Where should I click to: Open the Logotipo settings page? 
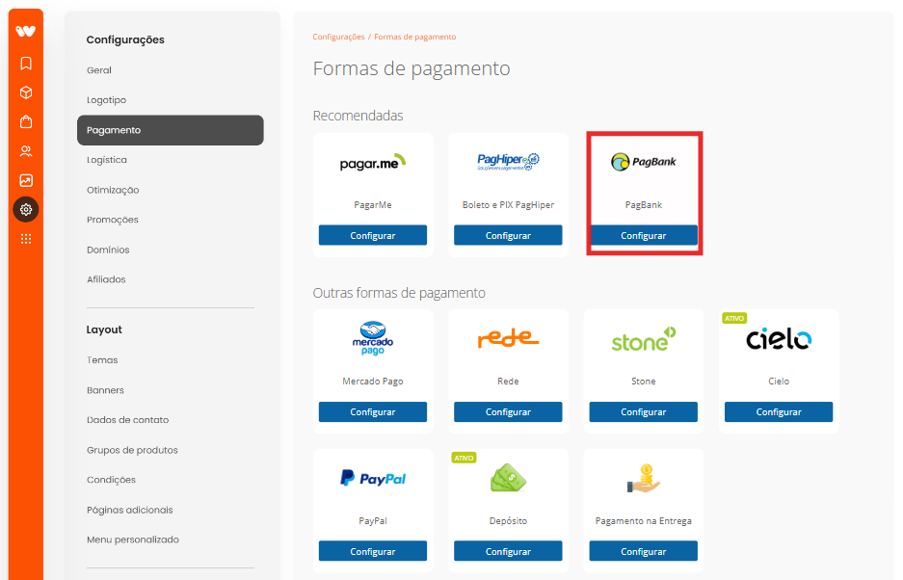pos(107,100)
